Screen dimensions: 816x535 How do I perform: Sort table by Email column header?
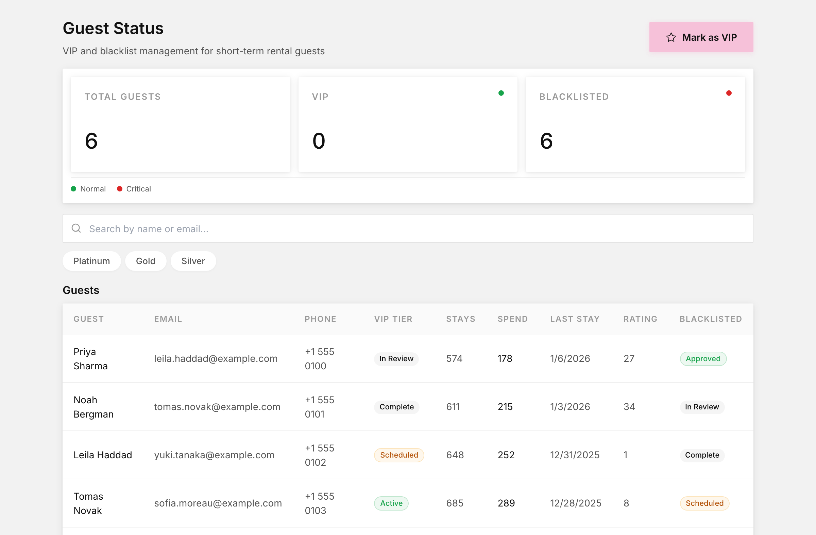168,319
